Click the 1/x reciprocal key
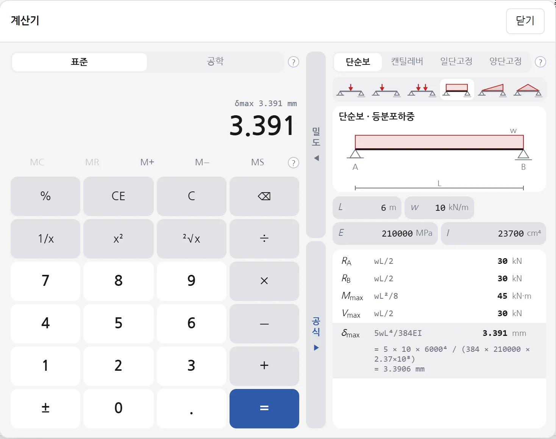Viewport: 556px width, 439px height. 45,238
